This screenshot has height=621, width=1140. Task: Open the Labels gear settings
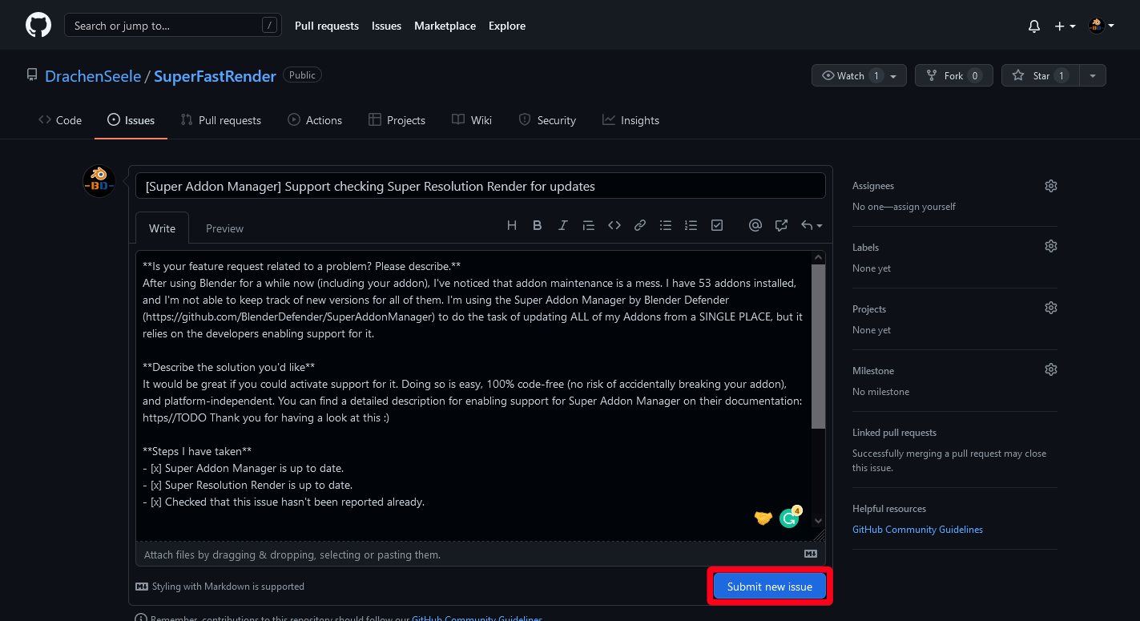tap(1051, 246)
